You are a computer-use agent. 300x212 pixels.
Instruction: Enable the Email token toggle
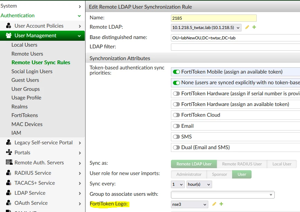(176, 126)
